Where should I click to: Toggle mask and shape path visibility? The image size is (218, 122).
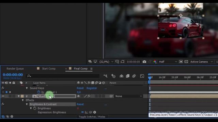123,62
